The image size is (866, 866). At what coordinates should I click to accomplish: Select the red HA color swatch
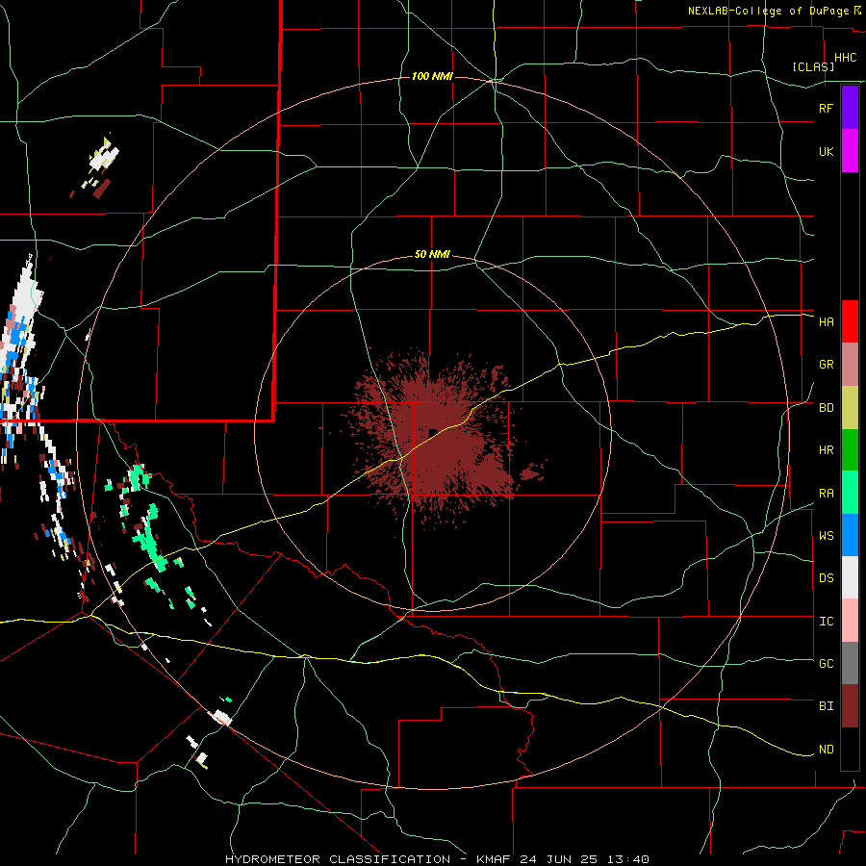[x=850, y=321]
